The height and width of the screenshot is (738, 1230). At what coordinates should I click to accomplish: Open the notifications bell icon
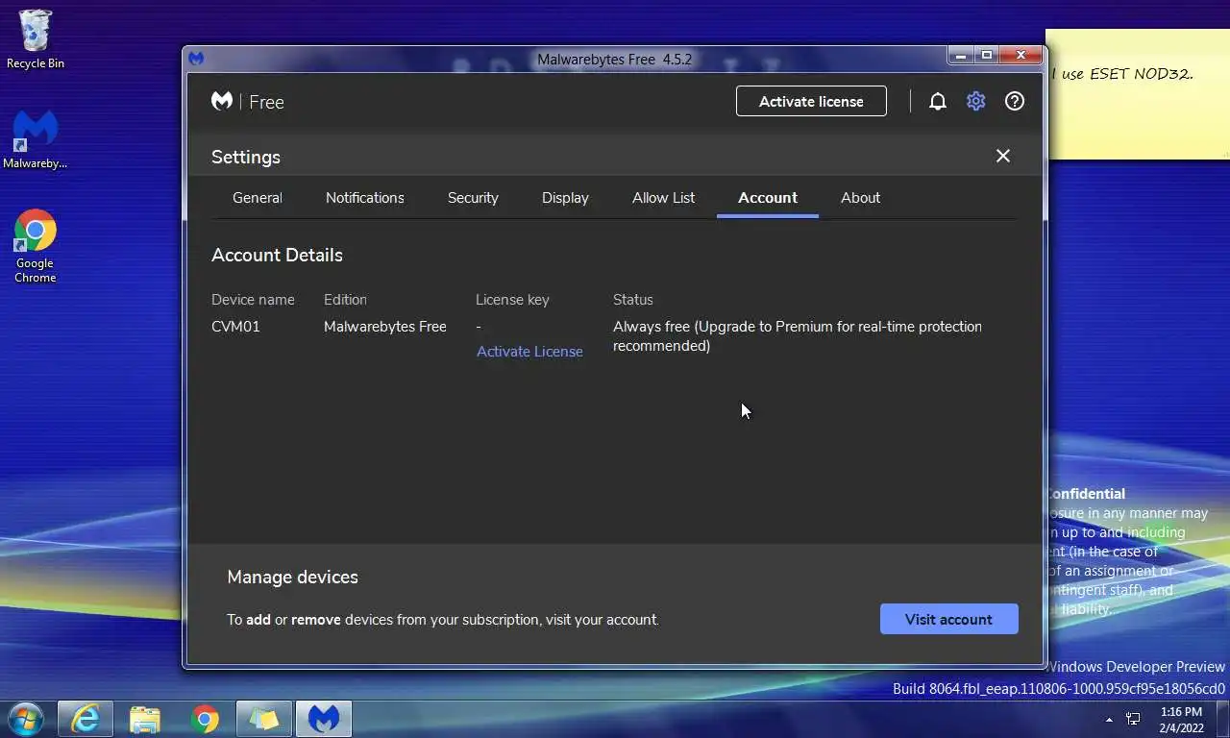[938, 101]
